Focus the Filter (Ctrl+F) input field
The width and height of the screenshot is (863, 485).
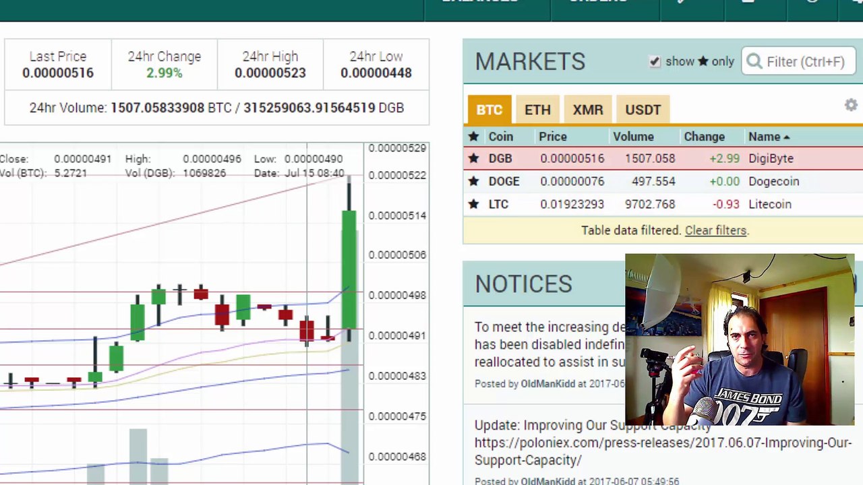tap(798, 61)
